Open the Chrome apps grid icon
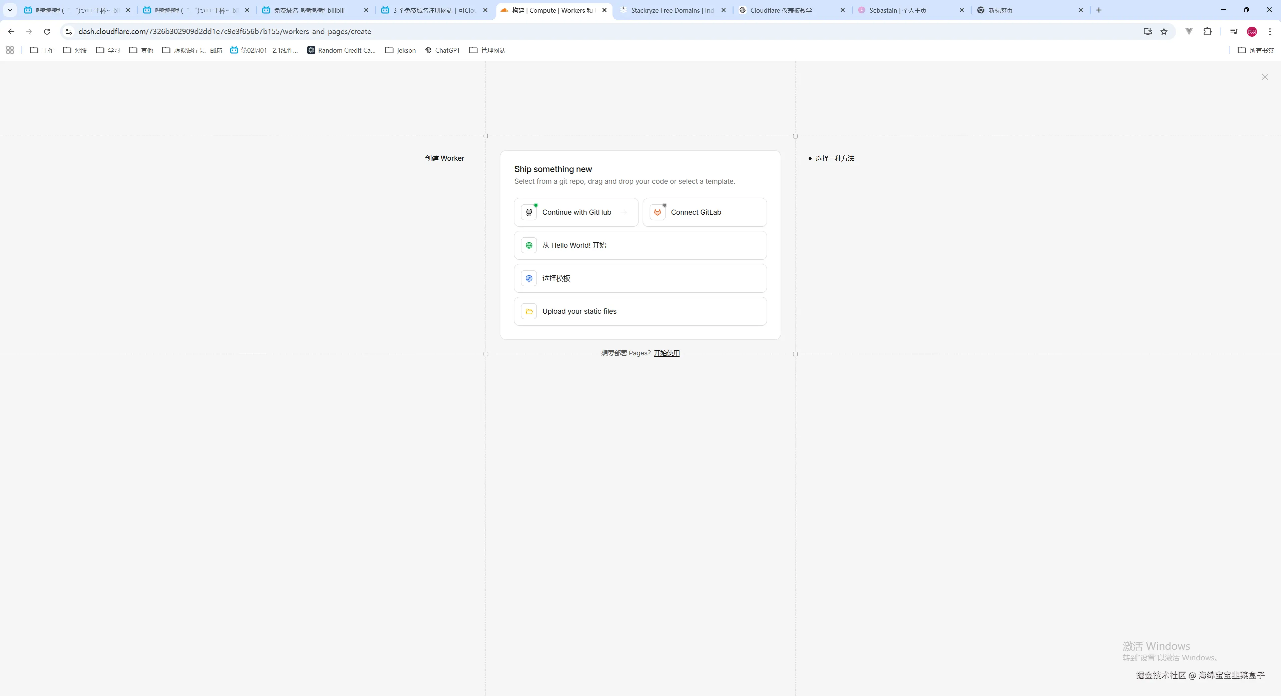This screenshot has height=696, width=1281. [x=10, y=50]
